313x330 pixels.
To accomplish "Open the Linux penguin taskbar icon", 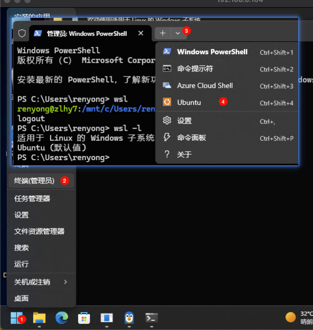I will [x=129, y=318].
